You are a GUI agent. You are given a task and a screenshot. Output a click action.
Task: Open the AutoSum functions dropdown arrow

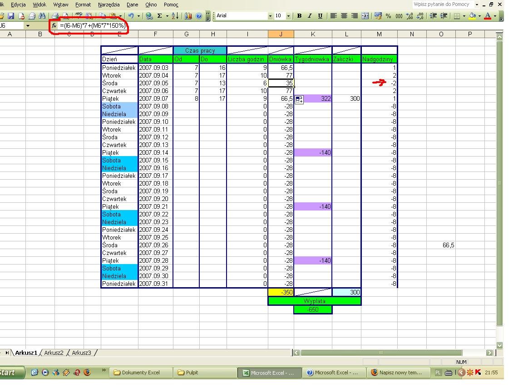point(167,16)
